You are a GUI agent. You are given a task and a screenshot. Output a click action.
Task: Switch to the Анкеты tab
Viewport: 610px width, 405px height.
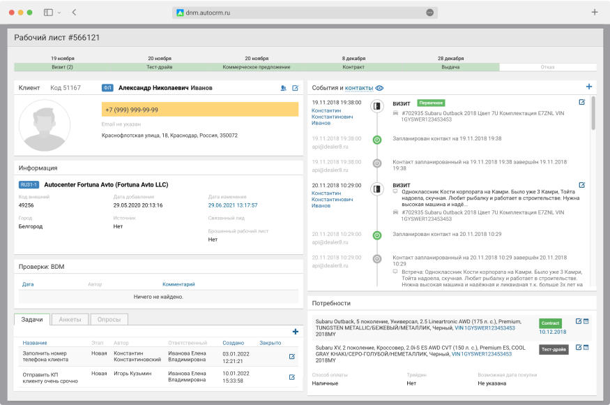69,320
